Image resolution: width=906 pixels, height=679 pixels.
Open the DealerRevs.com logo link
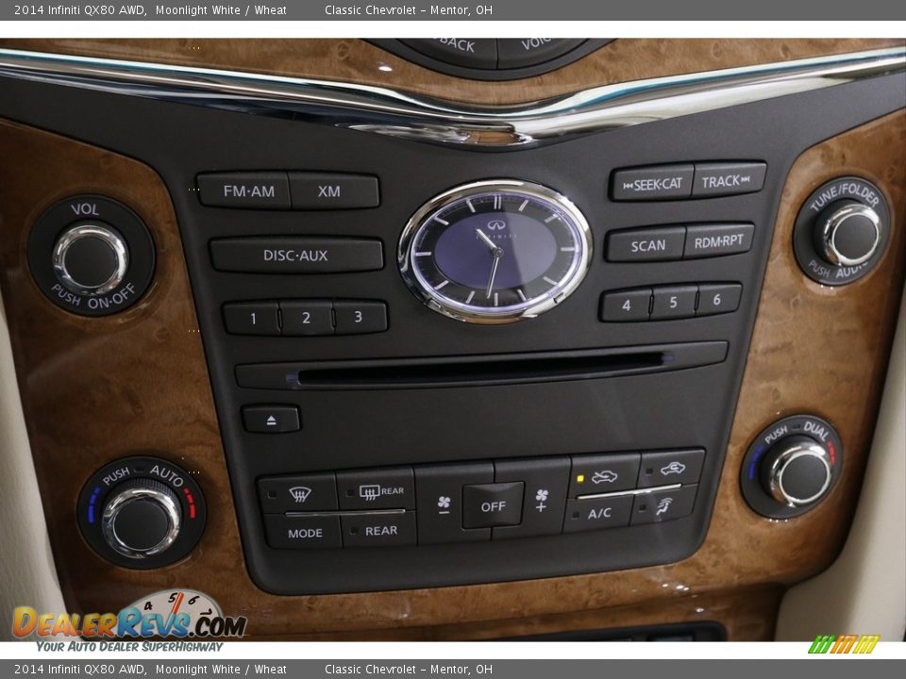[x=129, y=622]
